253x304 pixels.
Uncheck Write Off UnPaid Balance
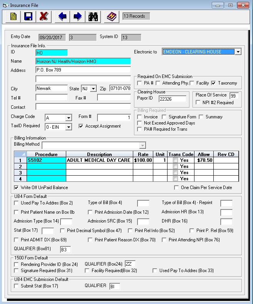click(x=16, y=188)
